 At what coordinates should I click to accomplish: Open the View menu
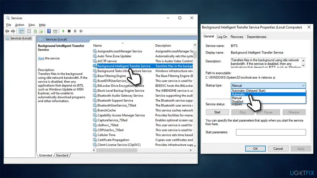click(x=31, y=25)
